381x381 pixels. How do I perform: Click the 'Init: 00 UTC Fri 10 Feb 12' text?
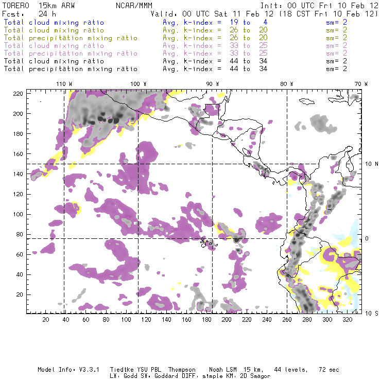click(319, 6)
